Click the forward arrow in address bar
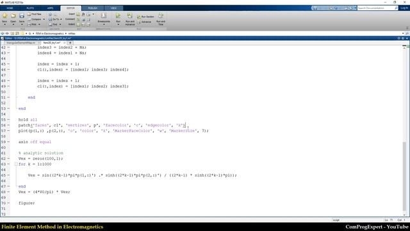This screenshot has height=231, width=410. (7, 33)
